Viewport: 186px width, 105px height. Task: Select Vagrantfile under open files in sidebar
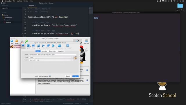pyautogui.click(x=5, y=8)
